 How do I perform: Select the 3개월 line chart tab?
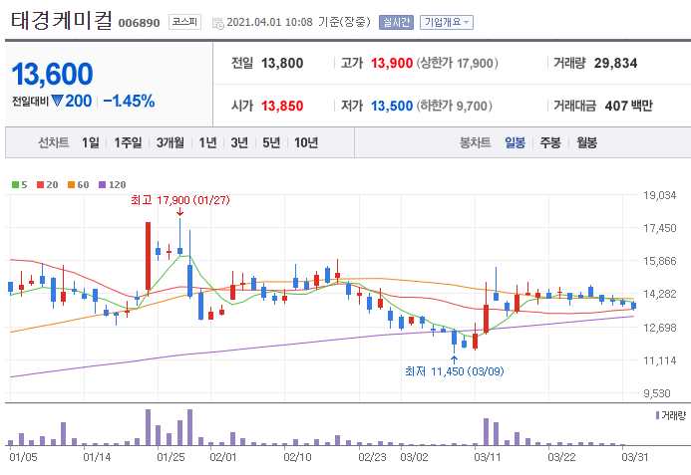coord(171,142)
